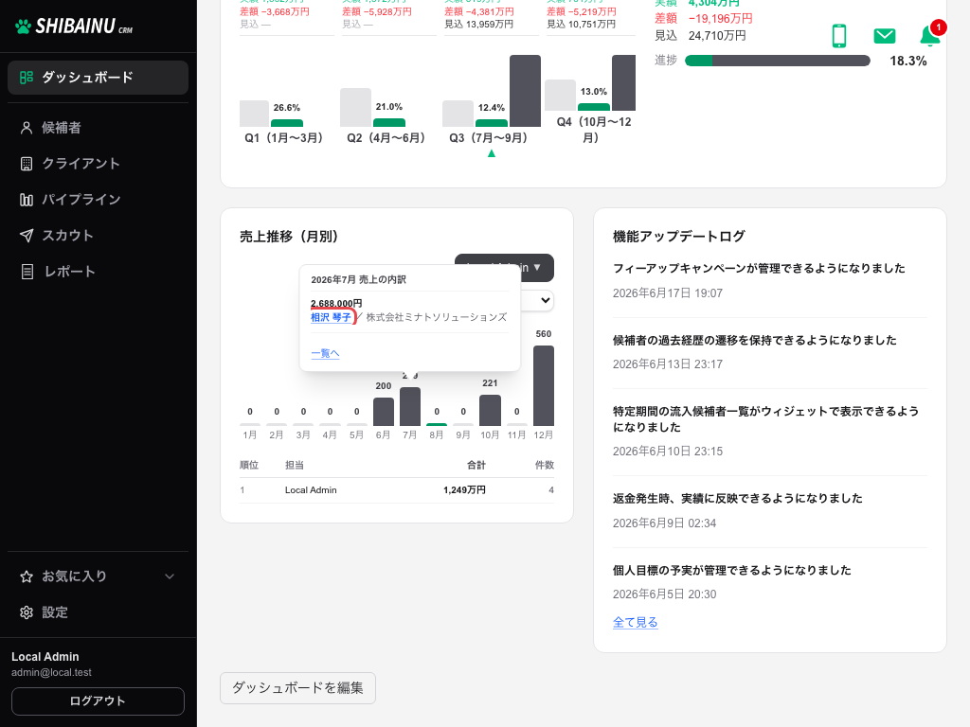Click the 進捗 progress bar
Screen dimensions: 970x727
tap(778, 61)
